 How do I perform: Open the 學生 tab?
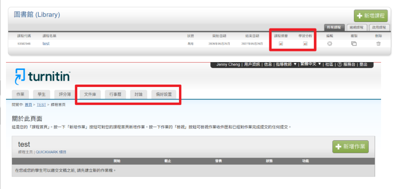(41, 94)
